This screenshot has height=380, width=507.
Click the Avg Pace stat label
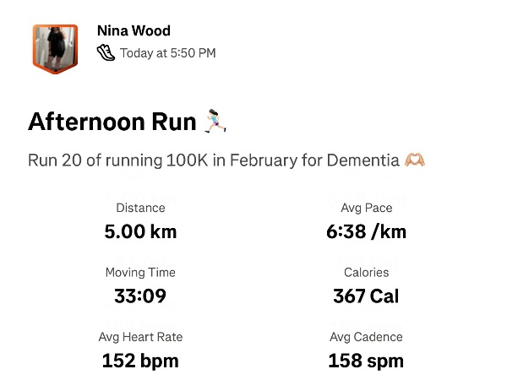tap(366, 208)
